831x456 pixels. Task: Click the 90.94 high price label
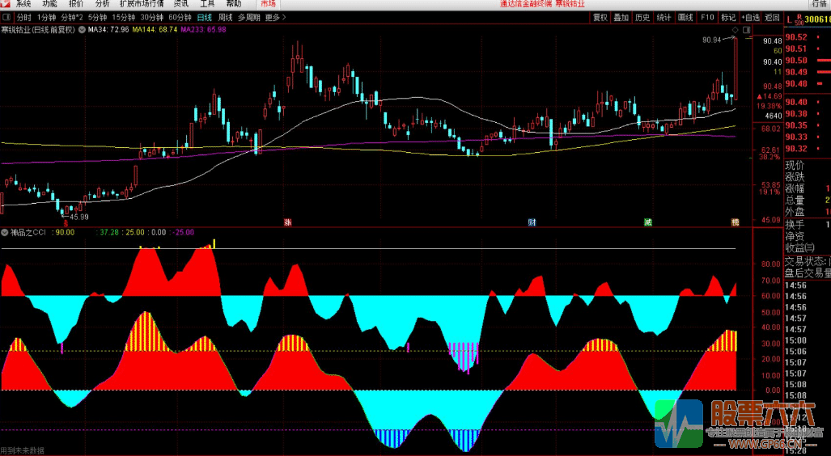click(712, 40)
